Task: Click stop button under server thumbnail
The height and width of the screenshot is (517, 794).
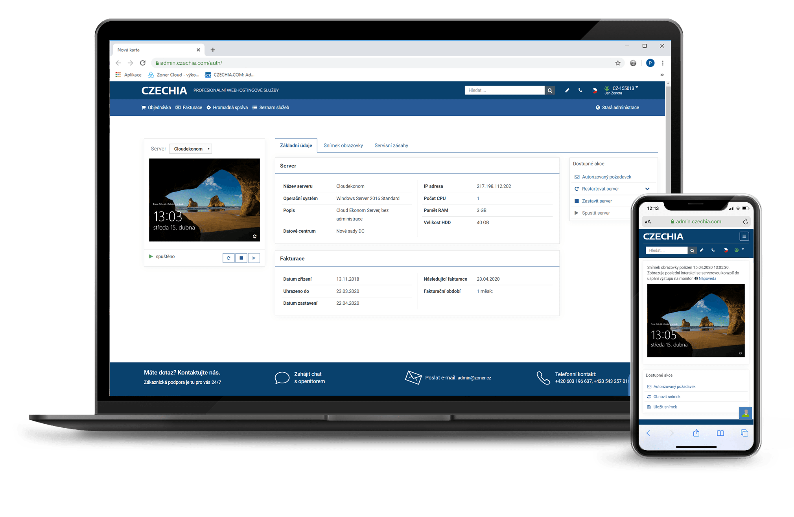Action: [x=241, y=258]
